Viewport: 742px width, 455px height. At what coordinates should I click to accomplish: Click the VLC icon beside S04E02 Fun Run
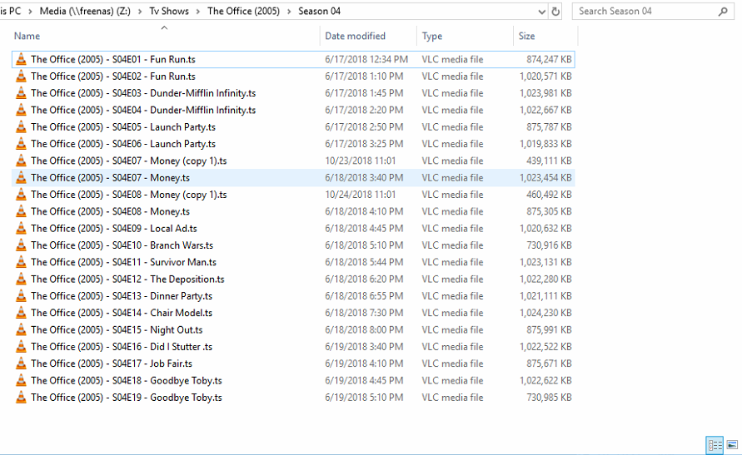point(21,76)
